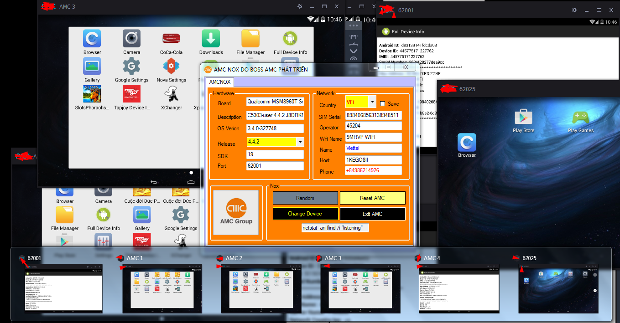This screenshot has width=620, height=323.
Task: Click the Full Device Info header icon in 62001
Action: point(386,31)
